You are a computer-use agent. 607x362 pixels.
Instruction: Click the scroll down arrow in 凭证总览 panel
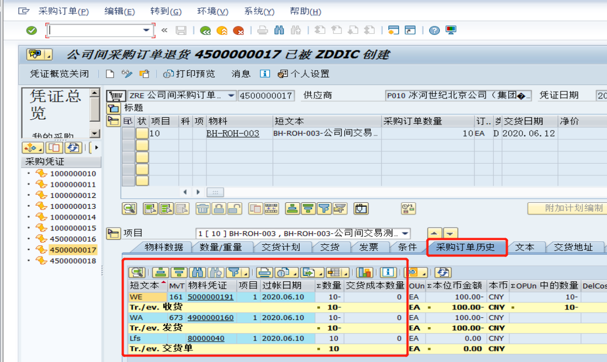point(95,133)
